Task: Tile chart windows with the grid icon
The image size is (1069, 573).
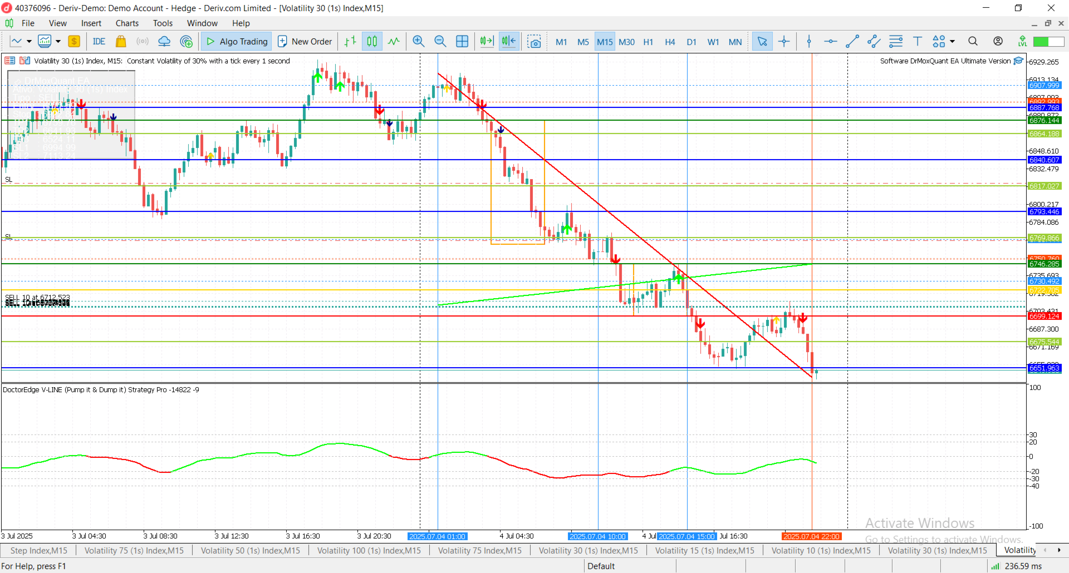Action: [x=462, y=42]
